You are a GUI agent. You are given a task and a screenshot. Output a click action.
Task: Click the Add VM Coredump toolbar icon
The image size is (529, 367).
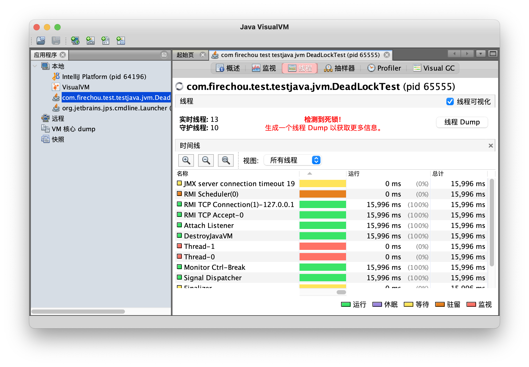click(105, 41)
